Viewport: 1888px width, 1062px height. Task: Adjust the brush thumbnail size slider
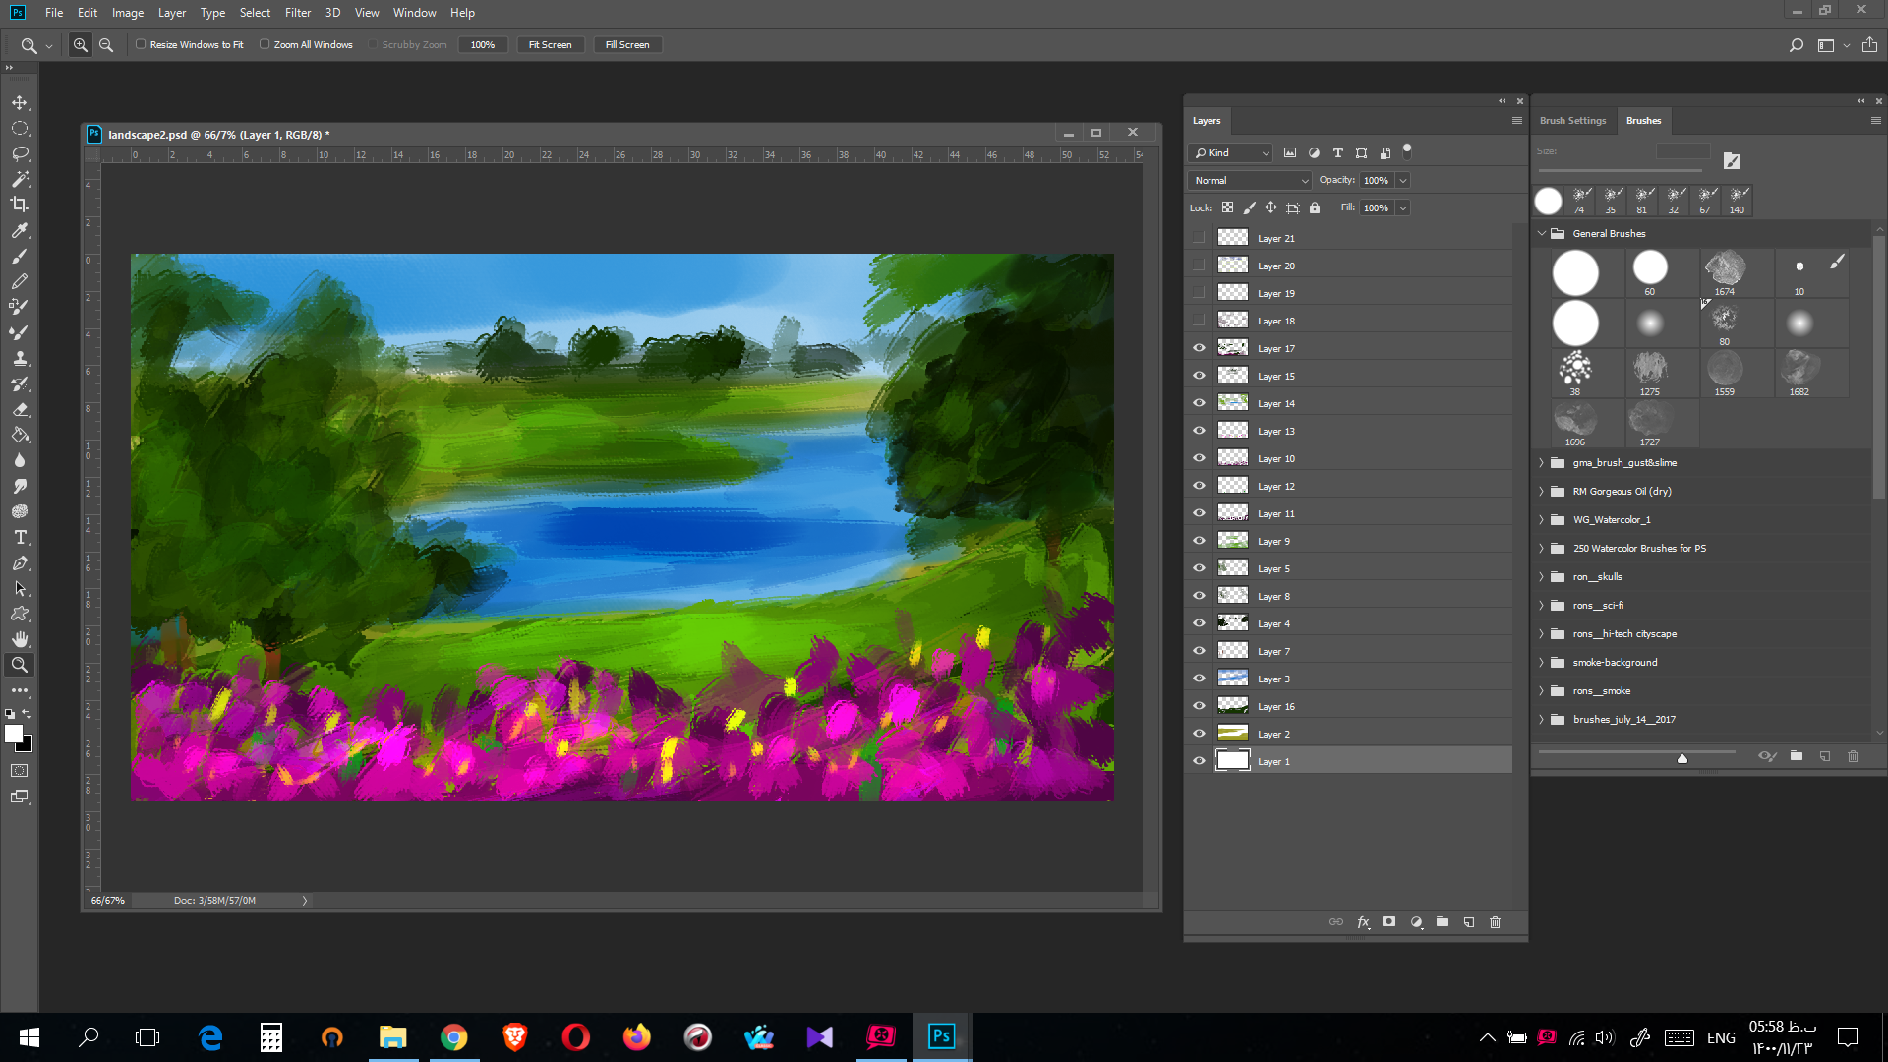pos(1682,757)
